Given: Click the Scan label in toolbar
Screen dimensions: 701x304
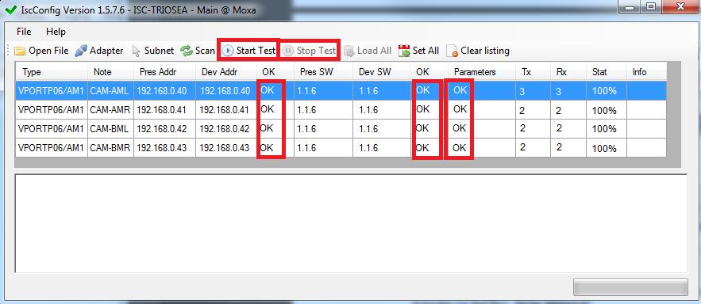Looking at the screenshot, I should [205, 51].
